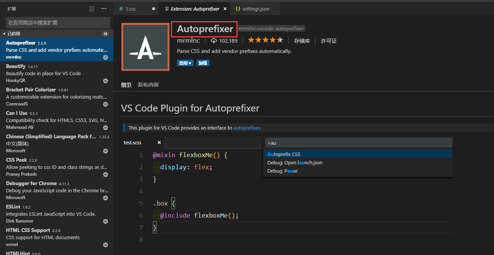
Task: Select HTMLHint extension at list bottom
Action: (x=57, y=252)
